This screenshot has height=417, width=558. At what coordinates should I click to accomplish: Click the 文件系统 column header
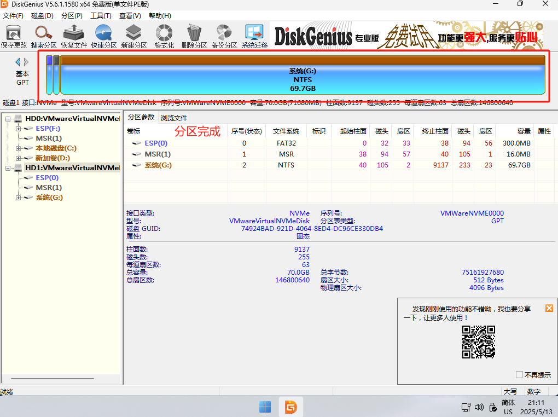tap(286, 131)
